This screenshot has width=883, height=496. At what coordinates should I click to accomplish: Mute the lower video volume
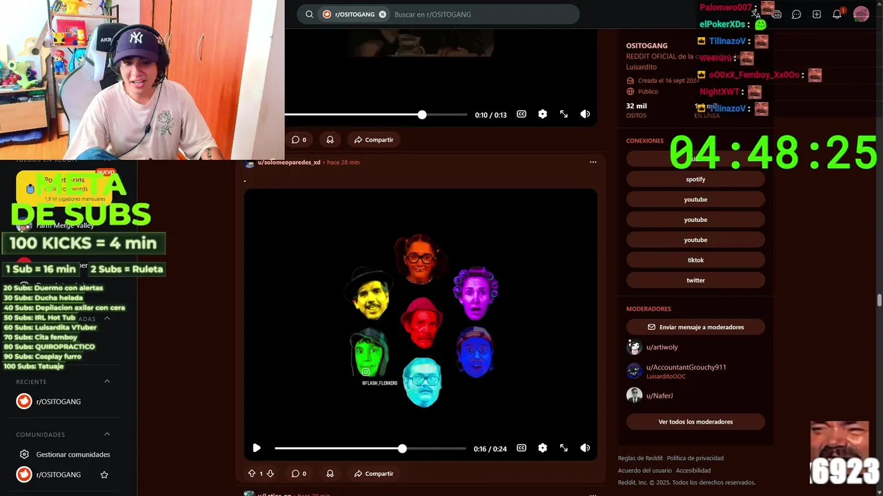(x=585, y=448)
